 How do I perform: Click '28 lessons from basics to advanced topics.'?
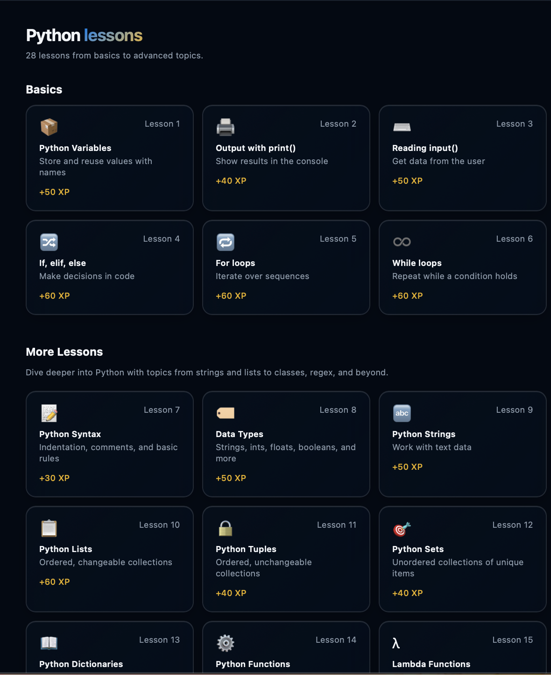114,56
